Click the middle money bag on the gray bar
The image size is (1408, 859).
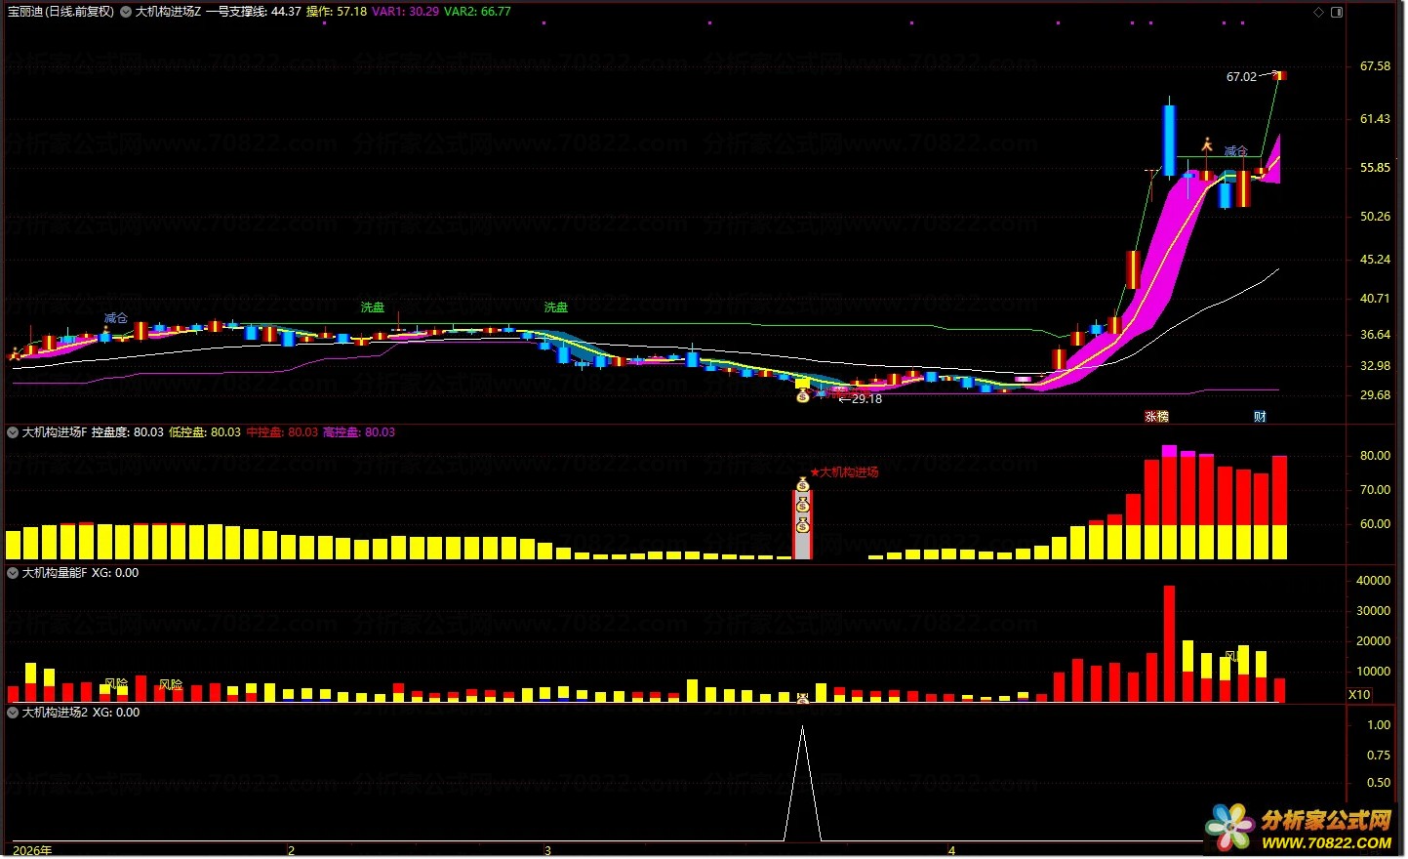click(x=803, y=505)
